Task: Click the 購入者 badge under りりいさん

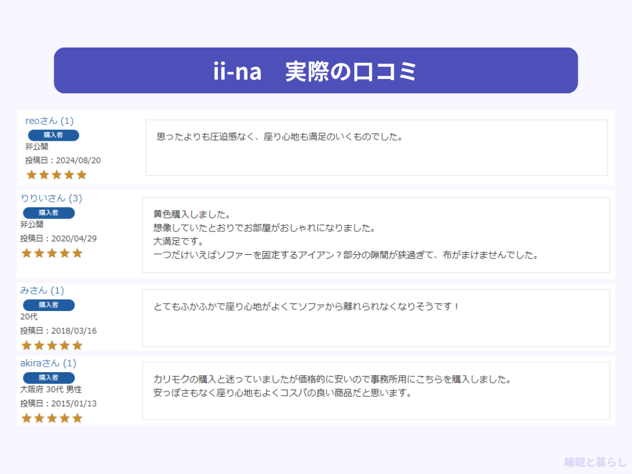Action: pos(48,213)
